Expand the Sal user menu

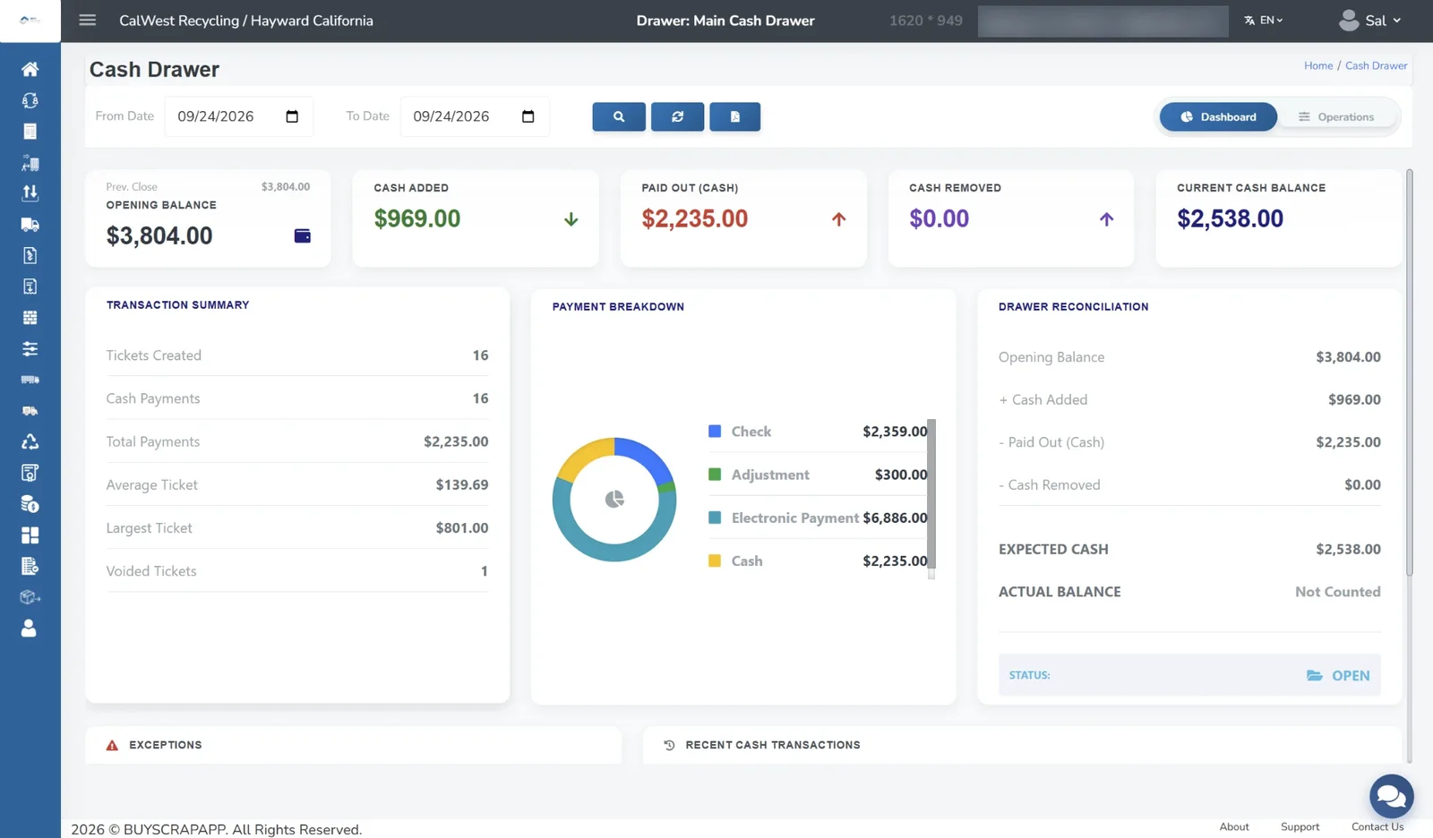(1370, 20)
